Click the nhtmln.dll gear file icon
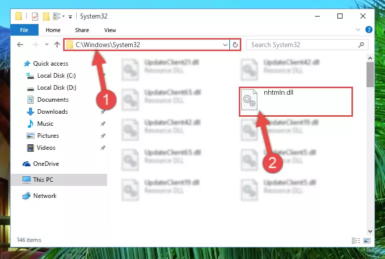The height and width of the screenshot is (259, 385). (249, 100)
